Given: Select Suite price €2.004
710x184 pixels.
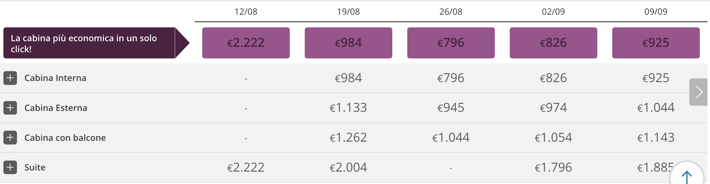Looking at the screenshot, I should point(349,168).
